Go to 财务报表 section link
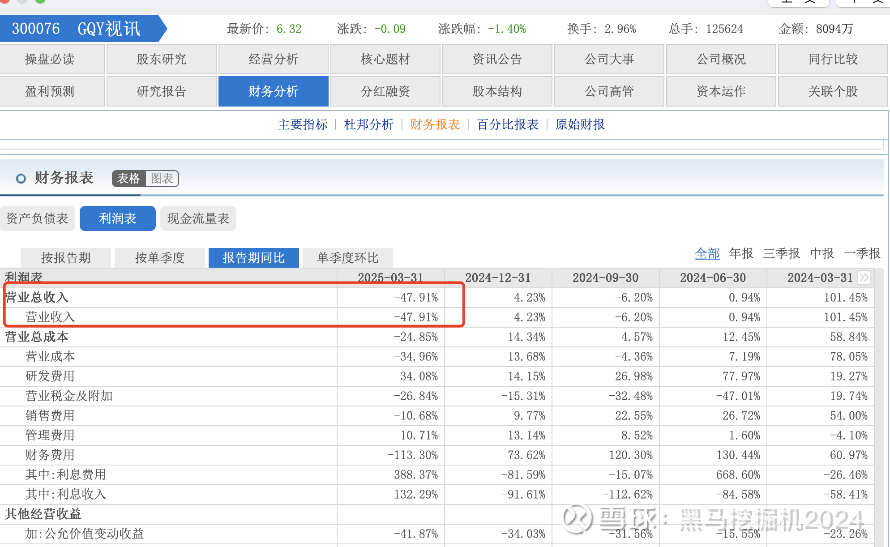 pyautogui.click(x=435, y=124)
